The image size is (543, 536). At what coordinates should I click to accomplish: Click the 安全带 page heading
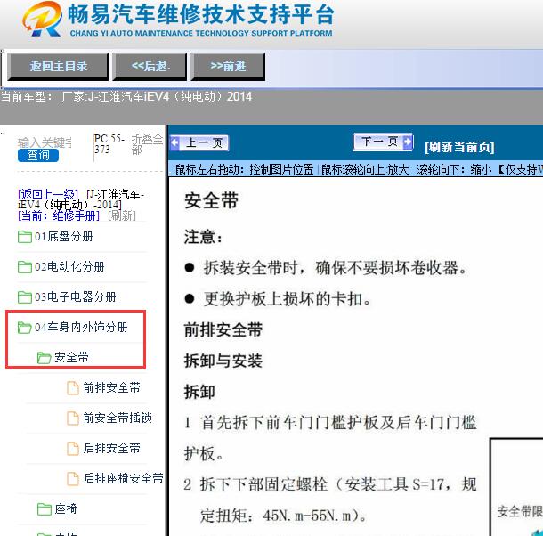pos(211,201)
